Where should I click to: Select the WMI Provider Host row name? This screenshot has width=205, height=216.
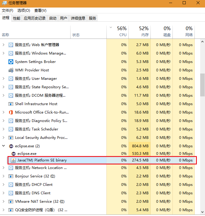click(x=32, y=70)
